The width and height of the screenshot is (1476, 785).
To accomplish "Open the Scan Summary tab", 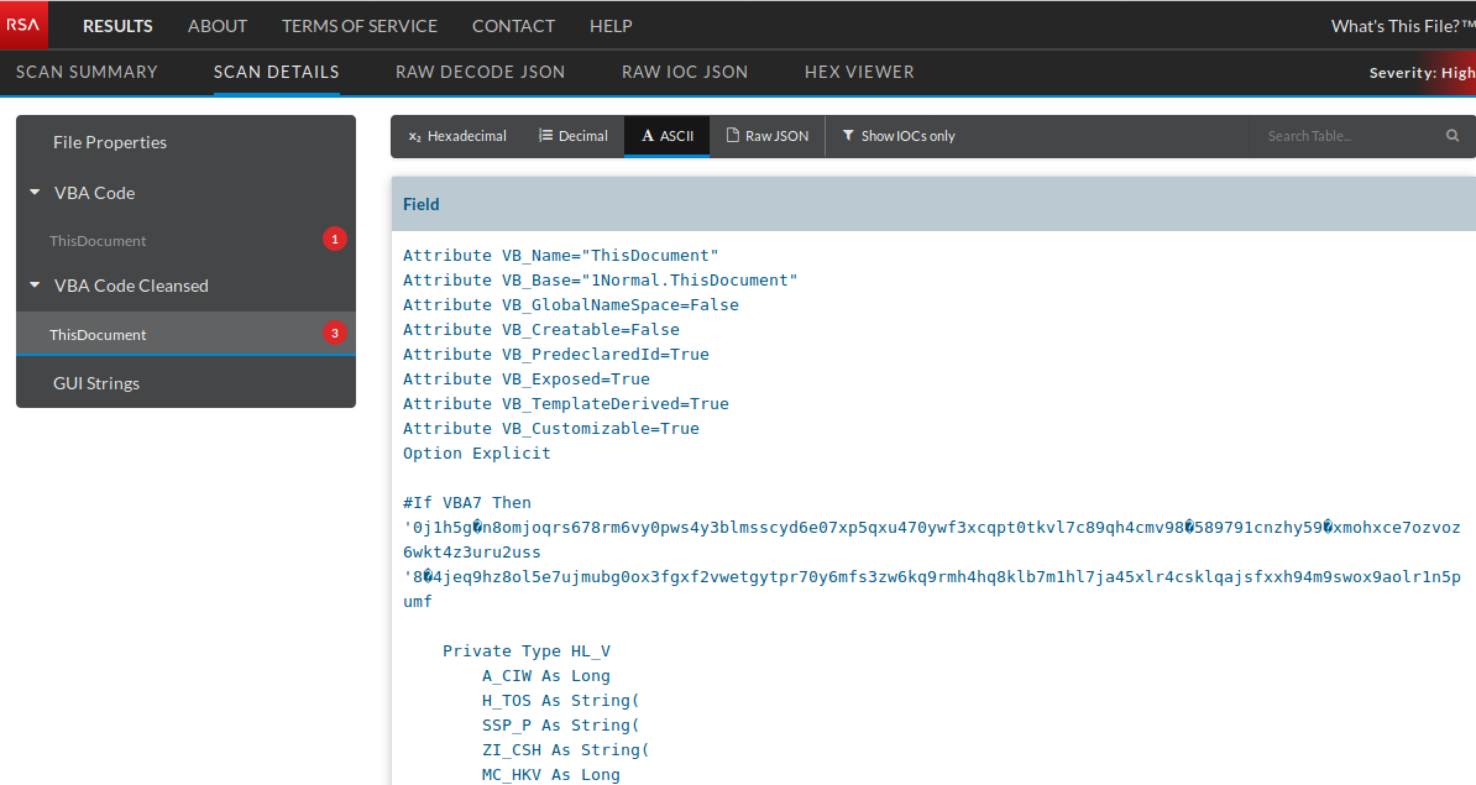I will [87, 72].
